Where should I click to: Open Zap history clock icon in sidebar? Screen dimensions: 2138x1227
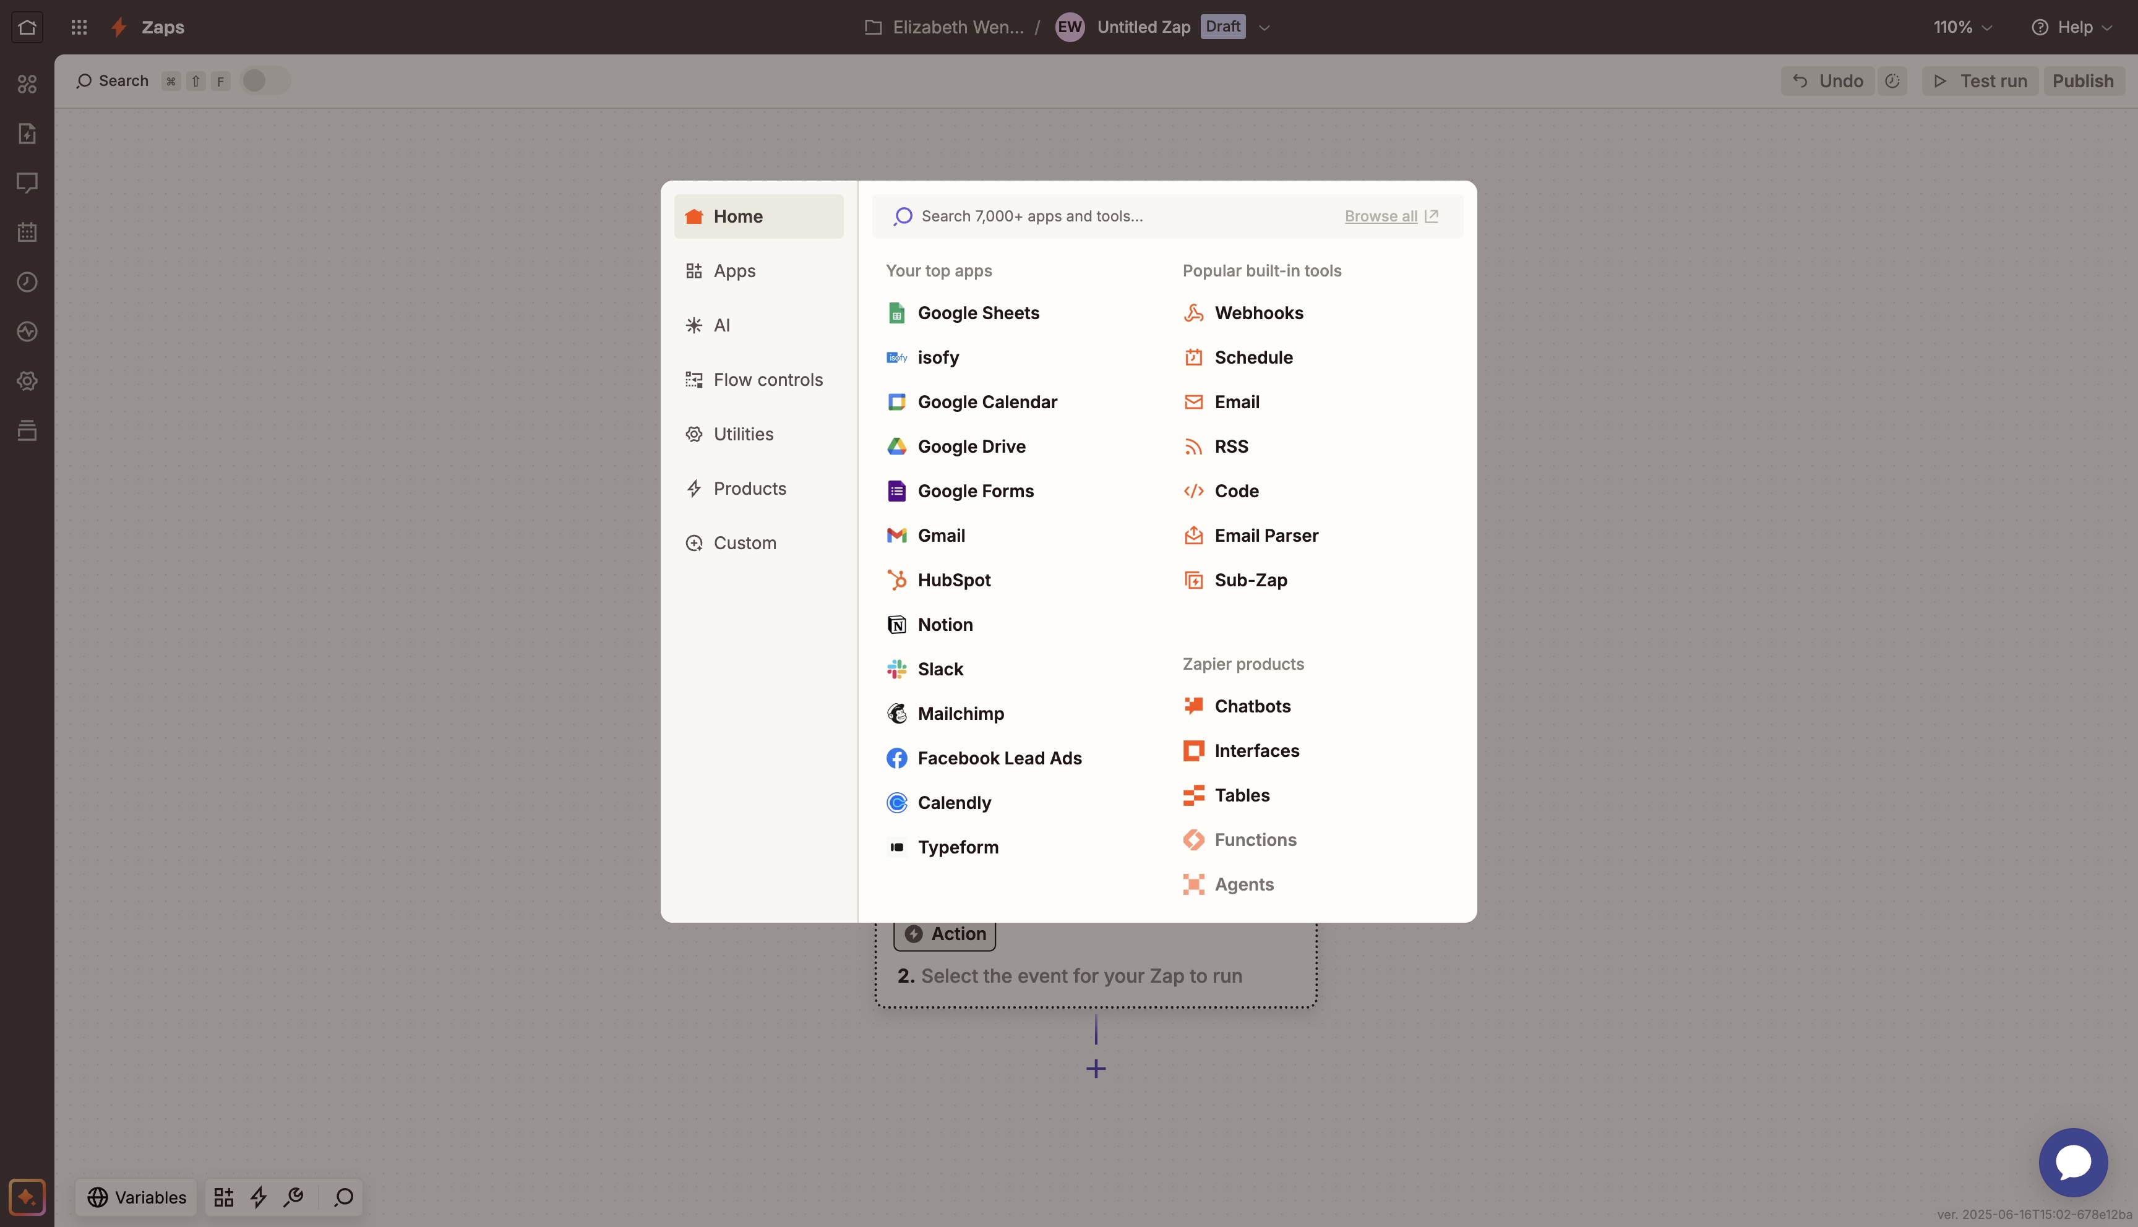[x=27, y=281]
